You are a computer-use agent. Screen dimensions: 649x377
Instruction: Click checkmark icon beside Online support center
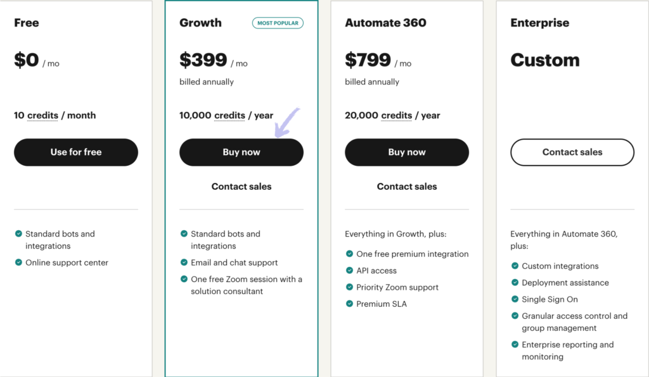[x=18, y=263]
